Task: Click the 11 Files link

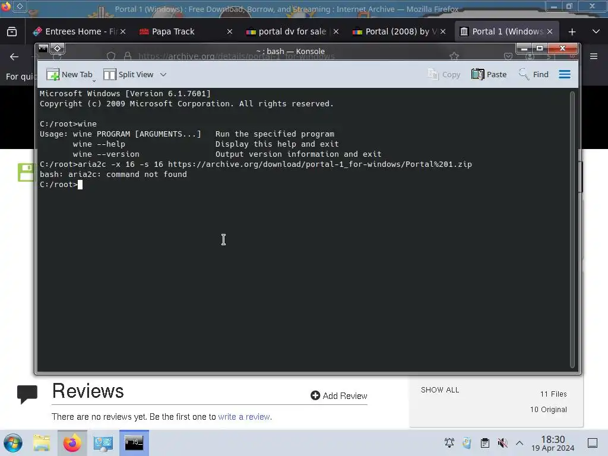Action: 553,394
